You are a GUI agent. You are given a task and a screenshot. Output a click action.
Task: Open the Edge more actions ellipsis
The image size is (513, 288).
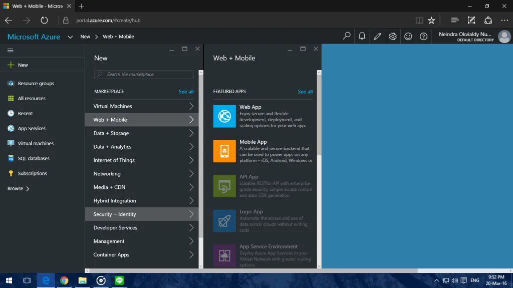pyautogui.click(x=504, y=21)
